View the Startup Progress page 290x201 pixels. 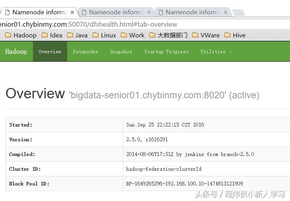coord(166,52)
